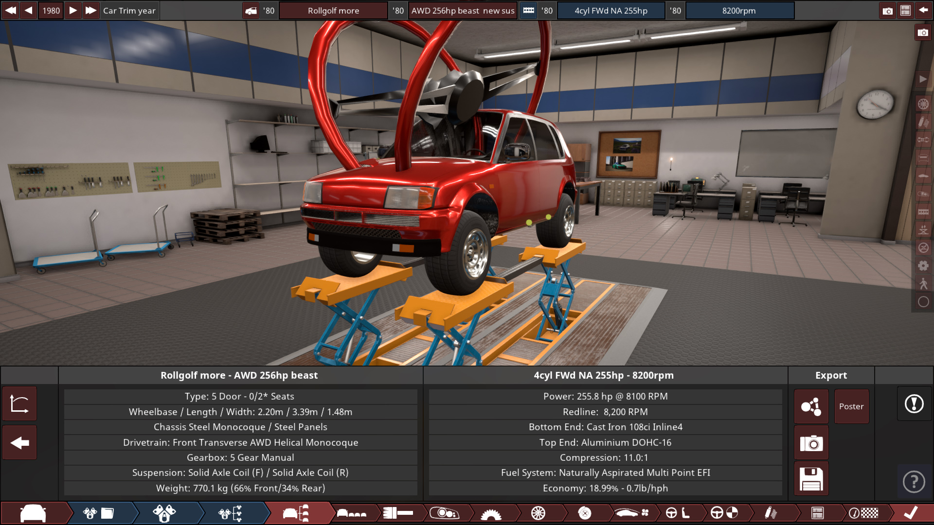Reset the camera view with axis icon

19,403
